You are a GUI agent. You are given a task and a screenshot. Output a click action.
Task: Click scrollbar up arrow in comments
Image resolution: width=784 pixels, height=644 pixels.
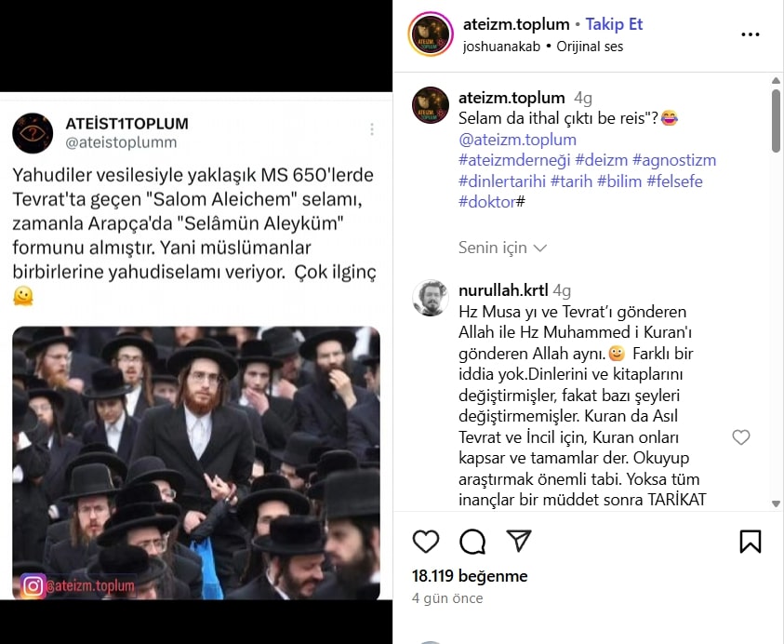(776, 81)
